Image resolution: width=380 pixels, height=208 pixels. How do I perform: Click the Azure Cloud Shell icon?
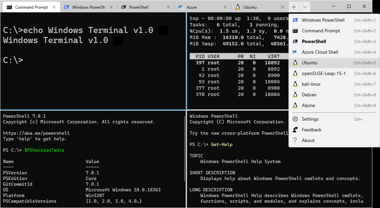pyautogui.click(x=295, y=52)
